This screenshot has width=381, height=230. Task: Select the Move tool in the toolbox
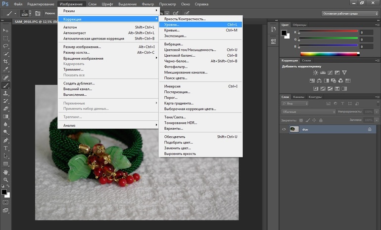(x=6, y=30)
